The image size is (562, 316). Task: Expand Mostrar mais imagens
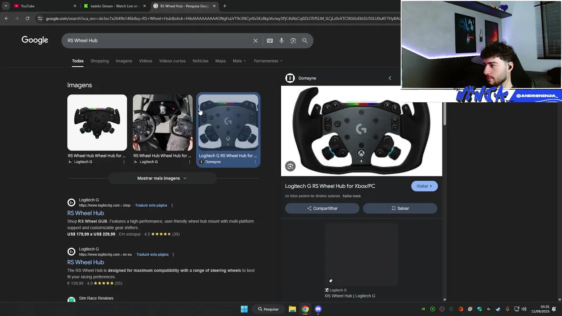[162, 178]
